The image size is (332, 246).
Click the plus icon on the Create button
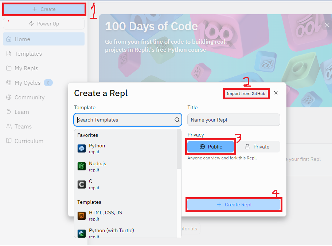[x=35, y=9]
